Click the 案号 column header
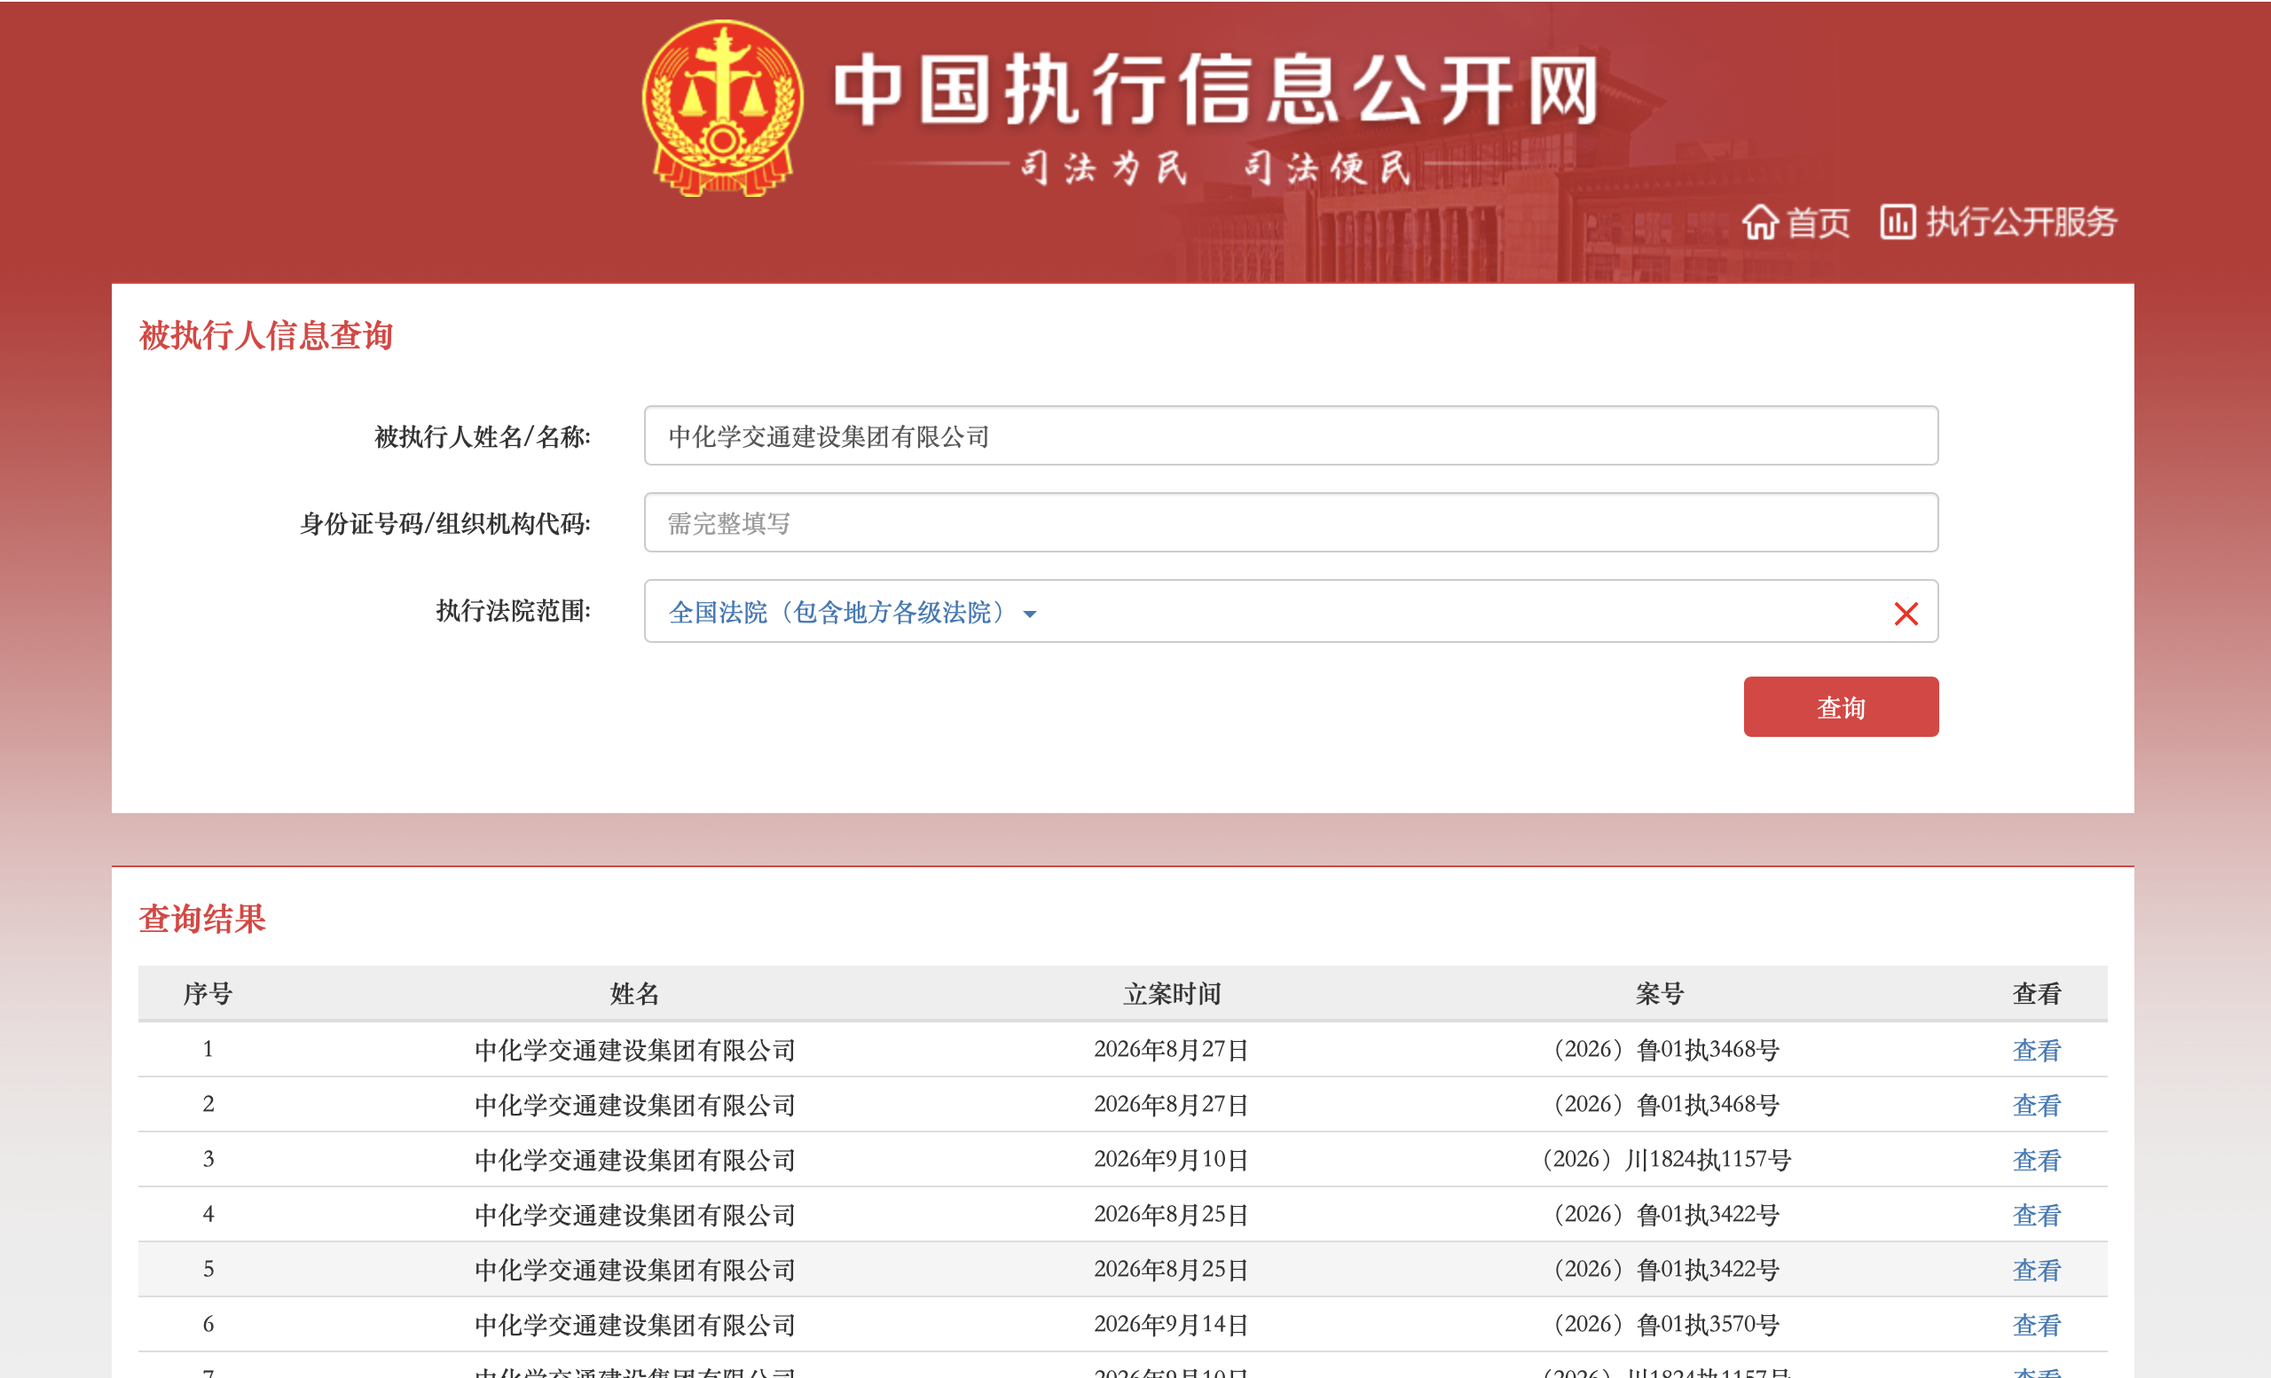 tap(1659, 994)
